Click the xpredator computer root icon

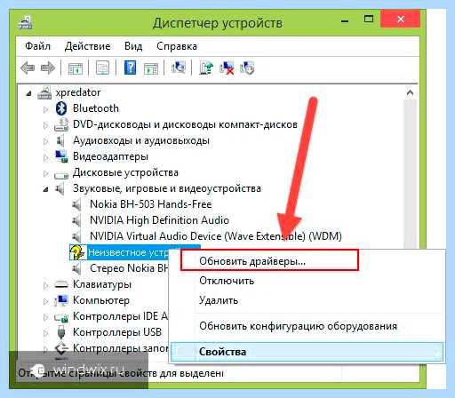(44, 92)
